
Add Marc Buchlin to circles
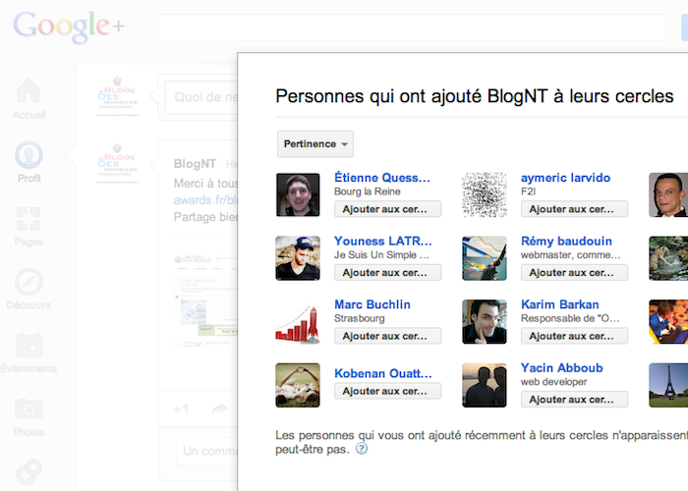coord(387,336)
